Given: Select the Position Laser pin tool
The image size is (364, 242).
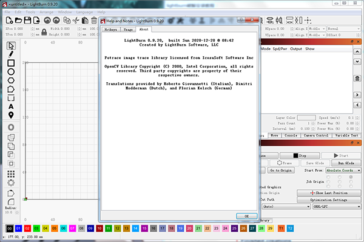Looking at the screenshot, I should tap(11, 114).
